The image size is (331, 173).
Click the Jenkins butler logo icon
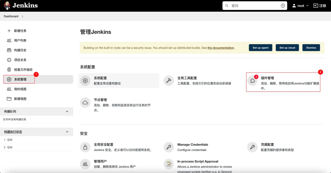click(7, 6)
